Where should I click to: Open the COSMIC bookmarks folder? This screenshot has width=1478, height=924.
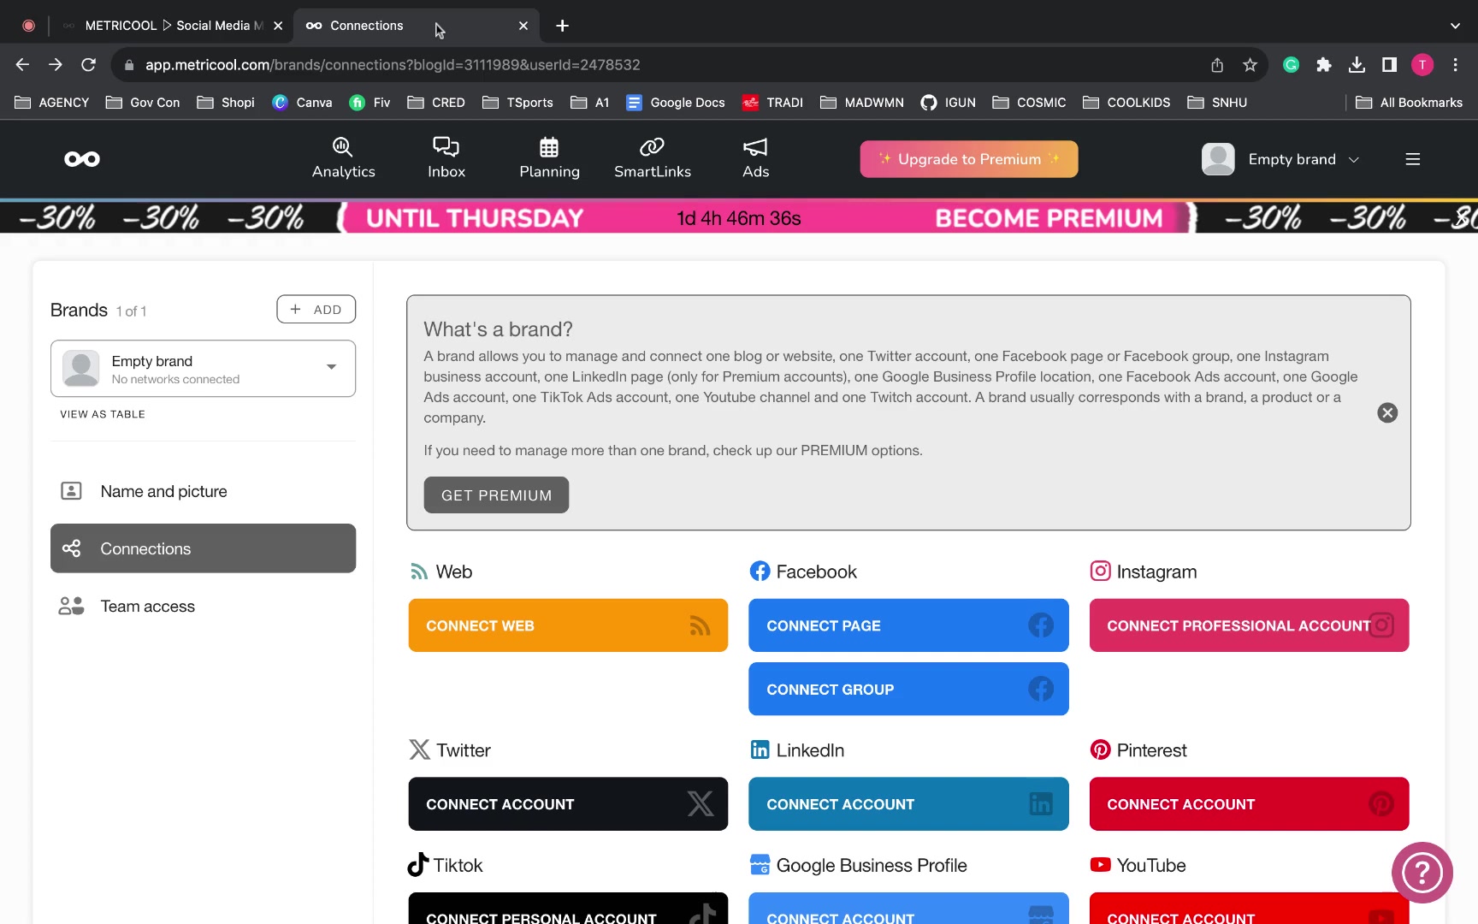pos(1029,103)
